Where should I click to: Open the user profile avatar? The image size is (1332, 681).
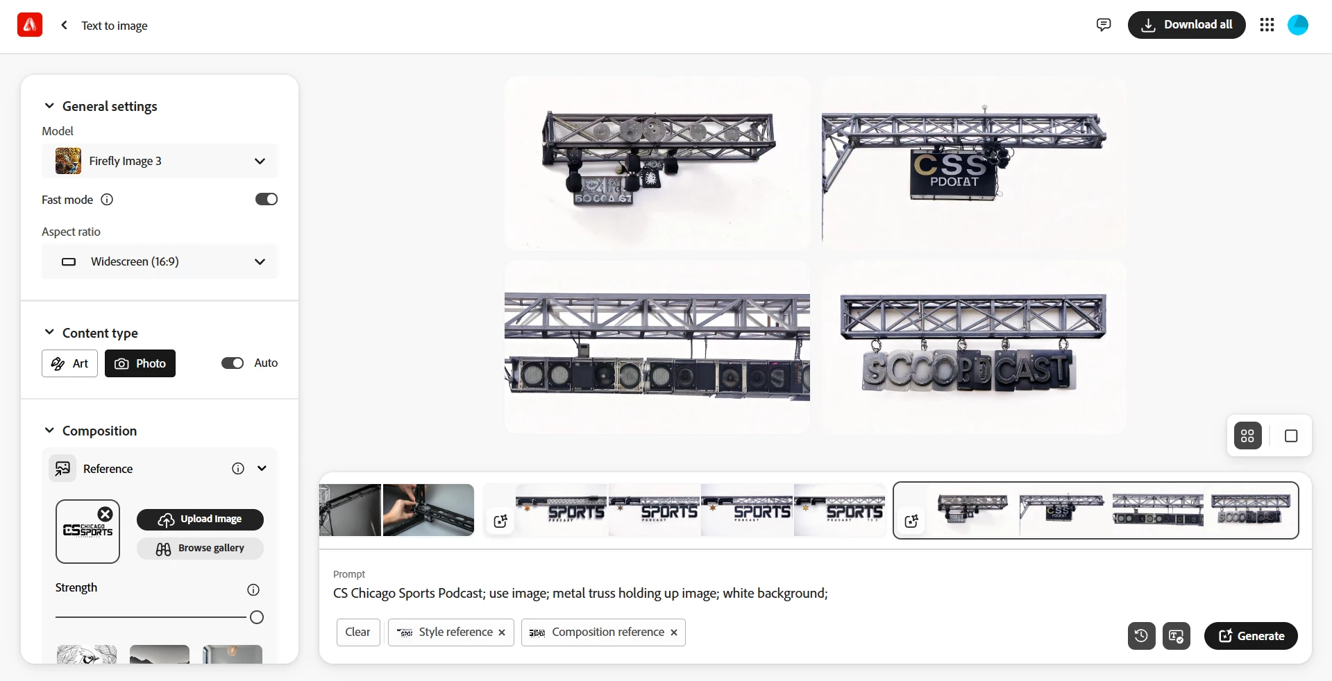tap(1298, 25)
